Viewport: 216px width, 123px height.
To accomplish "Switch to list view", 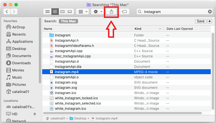I will pos(55,12).
